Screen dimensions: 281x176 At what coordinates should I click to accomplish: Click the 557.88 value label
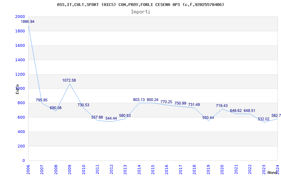pos(97,118)
